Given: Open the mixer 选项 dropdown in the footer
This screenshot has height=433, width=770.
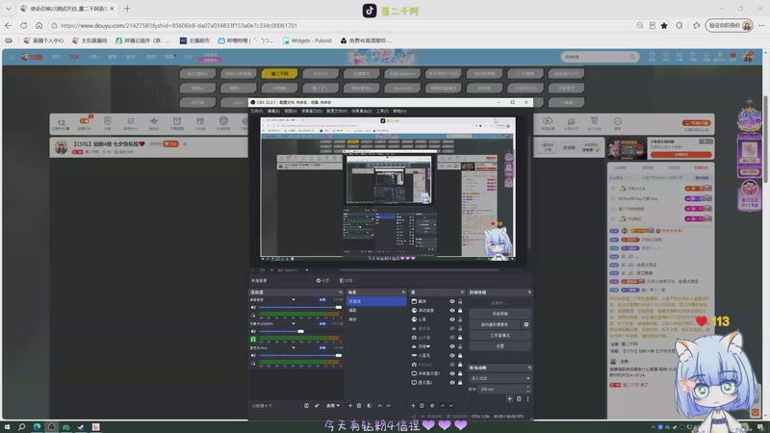Looking at the screenshot, I should click(333, 405).
